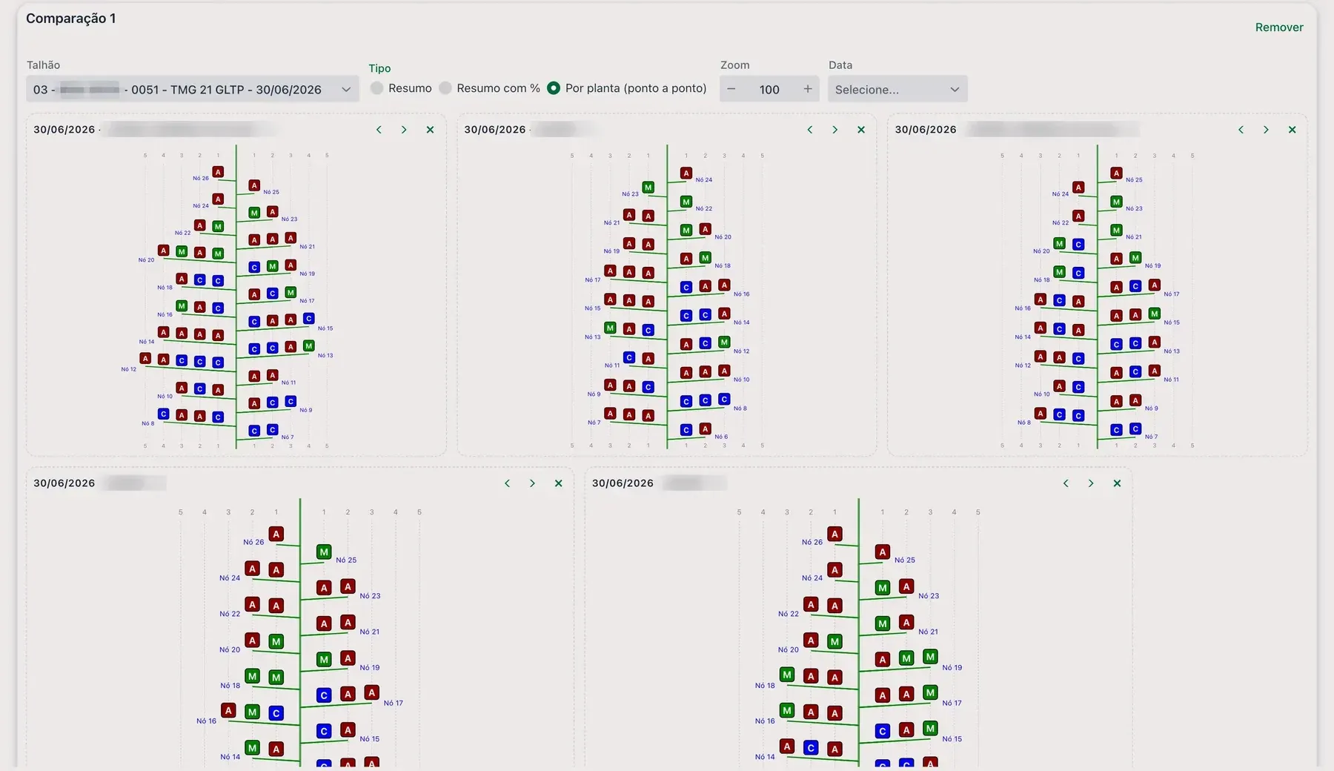This screenshot has height=771, width=1334.
Task: Select Por planta (ponto a ponto) option
Action: coord(554,88)
